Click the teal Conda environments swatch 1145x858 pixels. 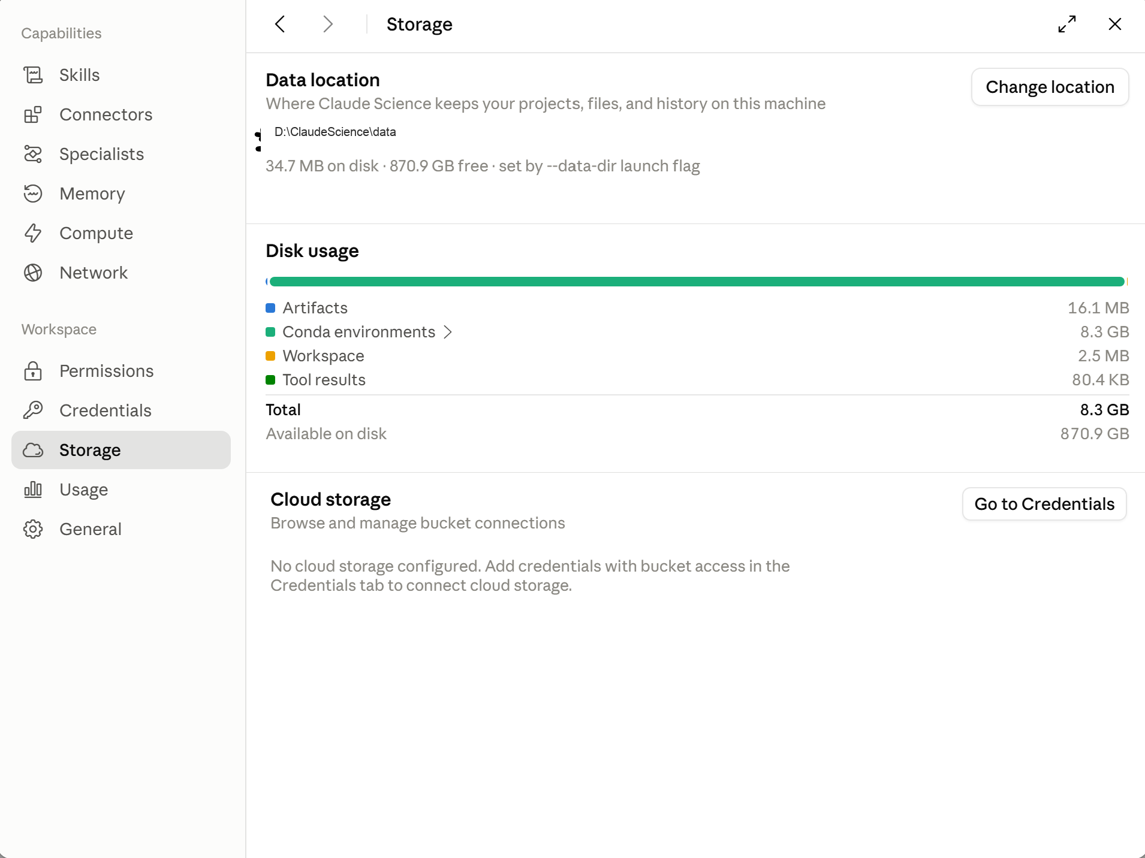point(270,332)
